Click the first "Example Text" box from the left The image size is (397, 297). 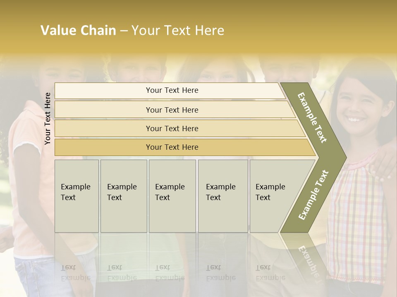[77, 196]
